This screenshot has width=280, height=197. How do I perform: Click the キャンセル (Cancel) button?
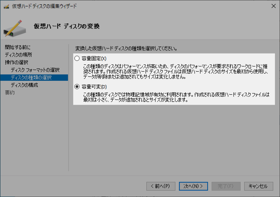coord(258,186)
